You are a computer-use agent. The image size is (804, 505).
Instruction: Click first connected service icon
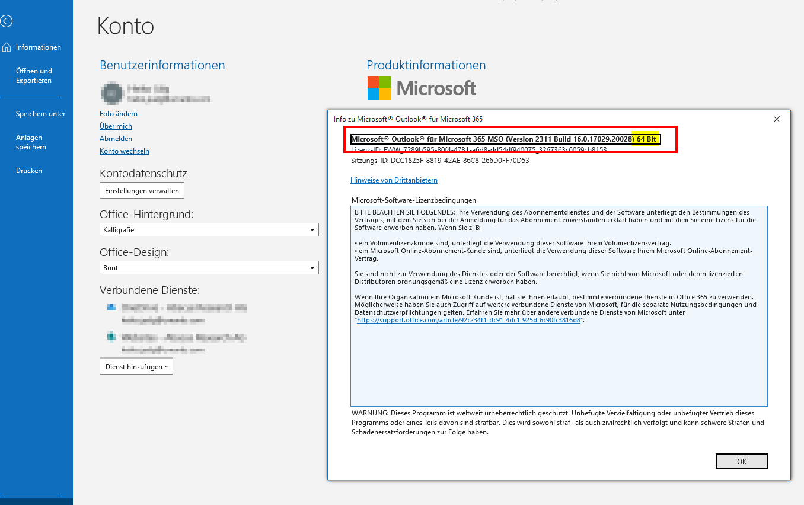click(x=111, y=308)
